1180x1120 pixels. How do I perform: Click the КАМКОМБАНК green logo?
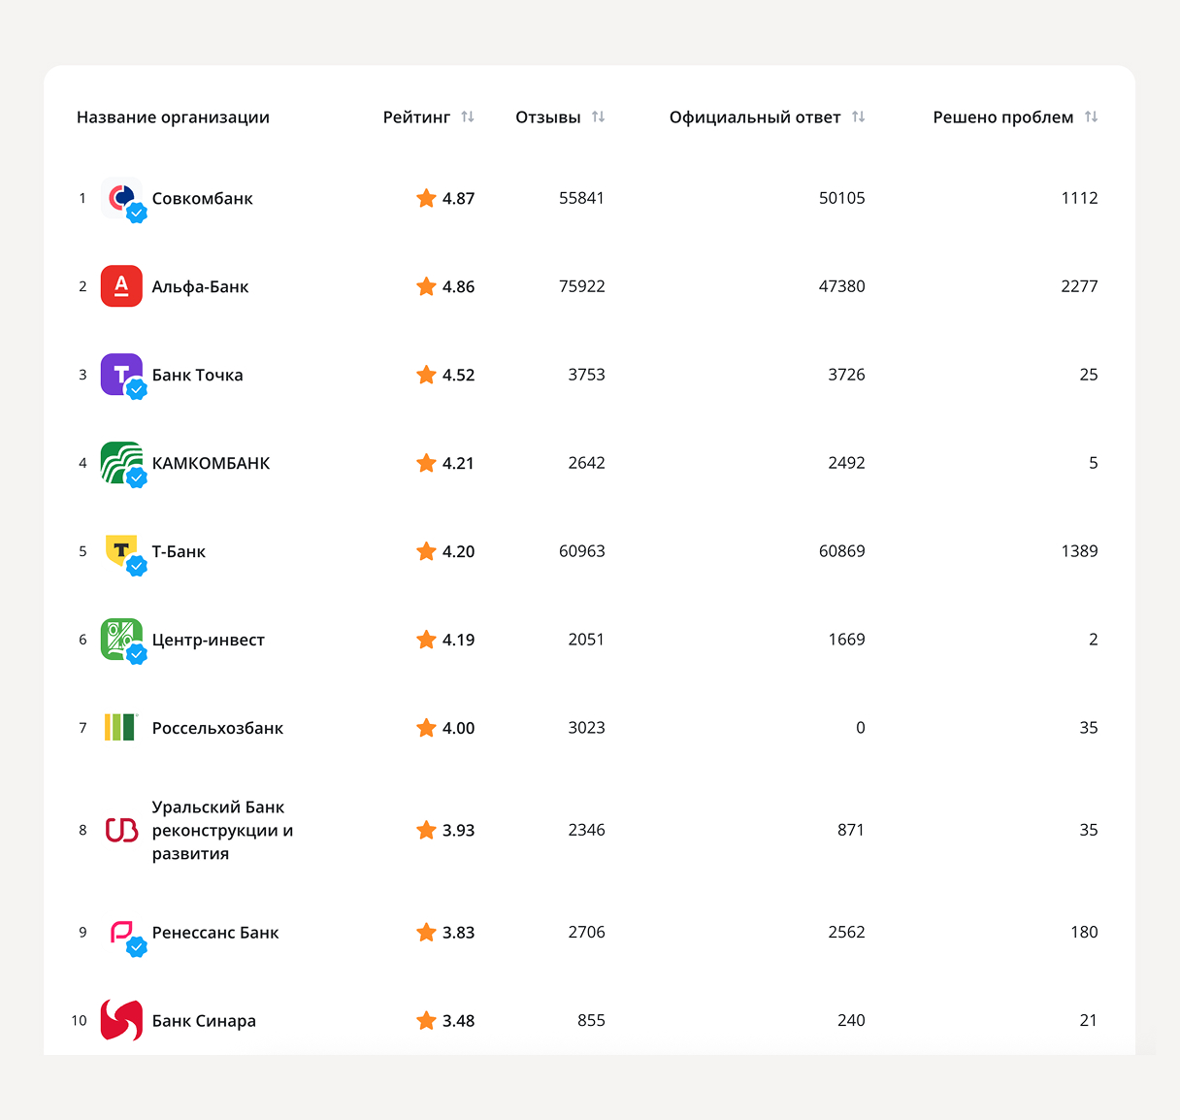click(x=120, y=463)
